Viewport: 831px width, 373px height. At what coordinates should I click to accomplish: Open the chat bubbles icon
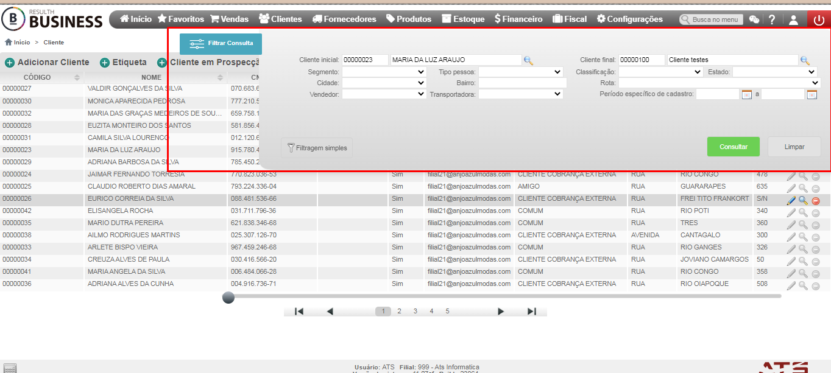click(x=754, y=19)
